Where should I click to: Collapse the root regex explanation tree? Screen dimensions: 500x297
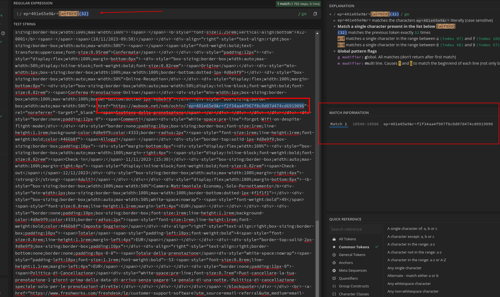[x=330, y=14]
